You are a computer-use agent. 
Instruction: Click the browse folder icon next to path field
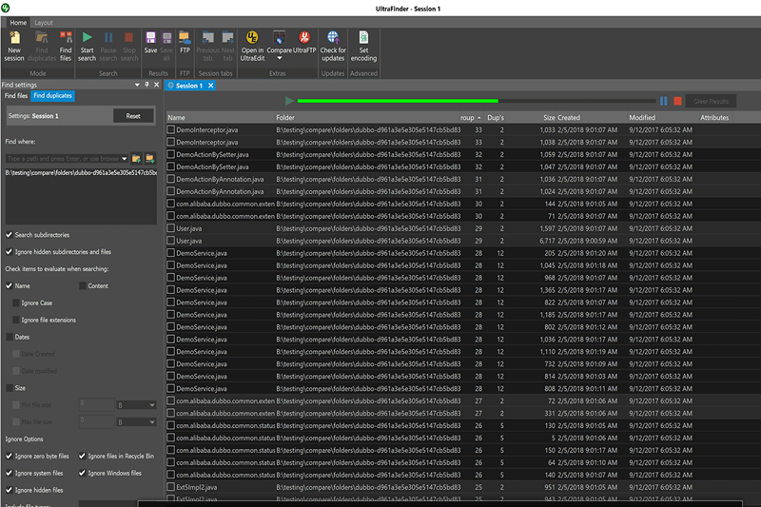tap(136, 159)
